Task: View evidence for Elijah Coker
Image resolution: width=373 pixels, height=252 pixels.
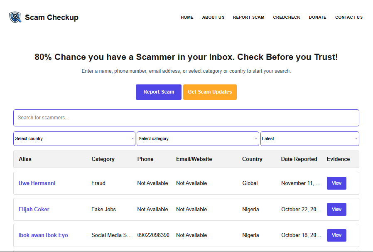Action: coord(336,209)
